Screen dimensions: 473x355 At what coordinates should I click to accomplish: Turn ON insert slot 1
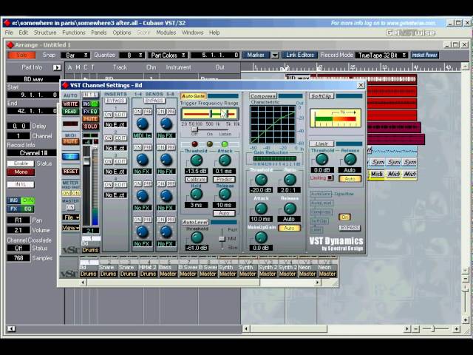coord(108,115)
